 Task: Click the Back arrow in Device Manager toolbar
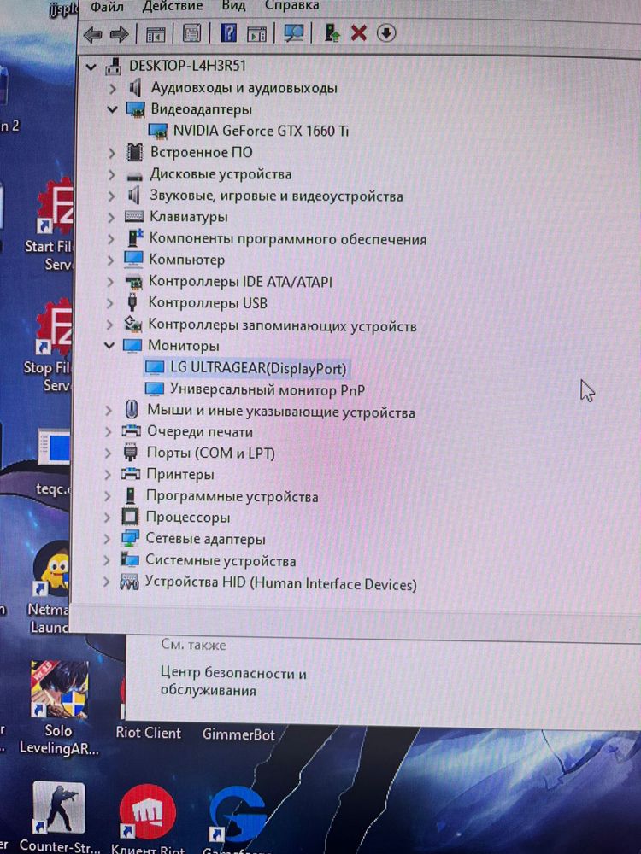93,34
